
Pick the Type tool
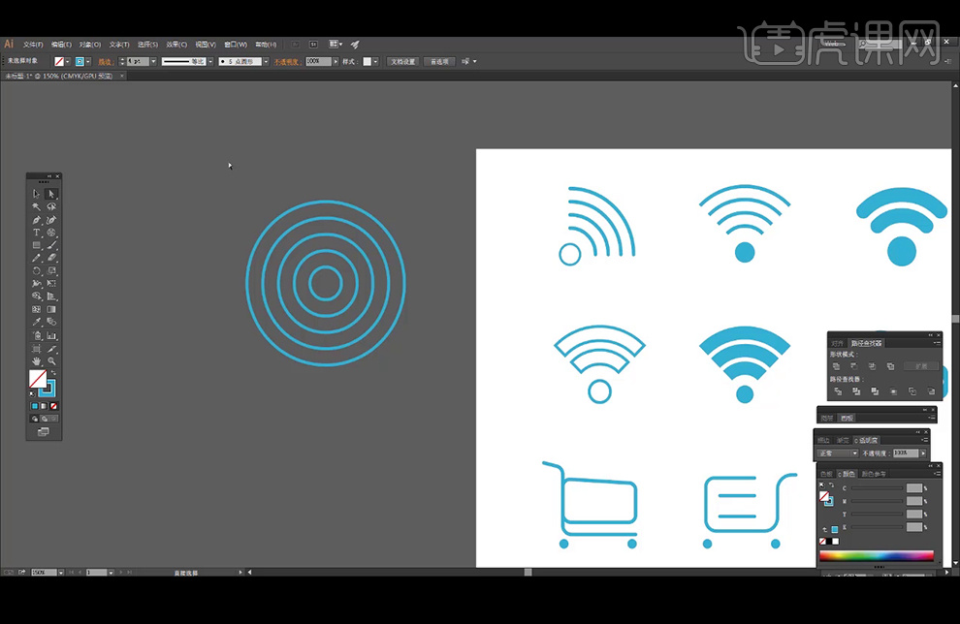pos(37,233)
